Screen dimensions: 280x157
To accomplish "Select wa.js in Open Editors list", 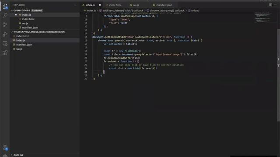I will point(45,23).
